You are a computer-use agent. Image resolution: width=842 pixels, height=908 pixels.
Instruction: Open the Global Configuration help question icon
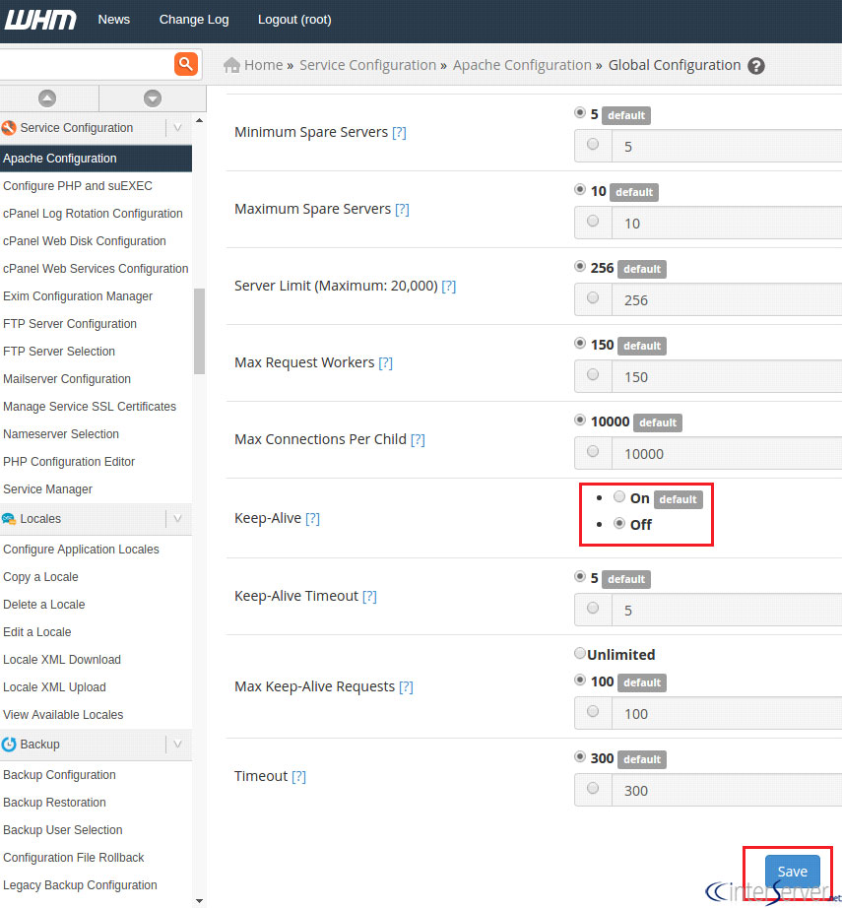click(x=755, y=66)
